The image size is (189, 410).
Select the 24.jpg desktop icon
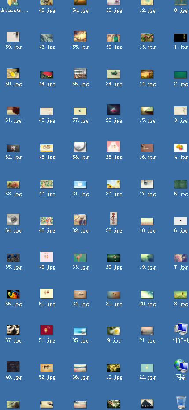coord(113,74)
